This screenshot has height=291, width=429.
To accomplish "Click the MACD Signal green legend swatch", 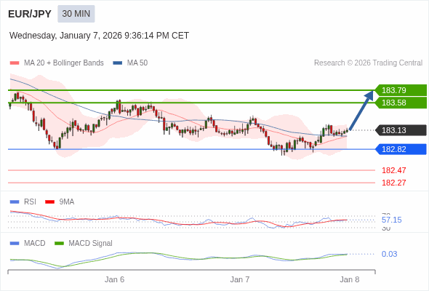I will 59,244.
